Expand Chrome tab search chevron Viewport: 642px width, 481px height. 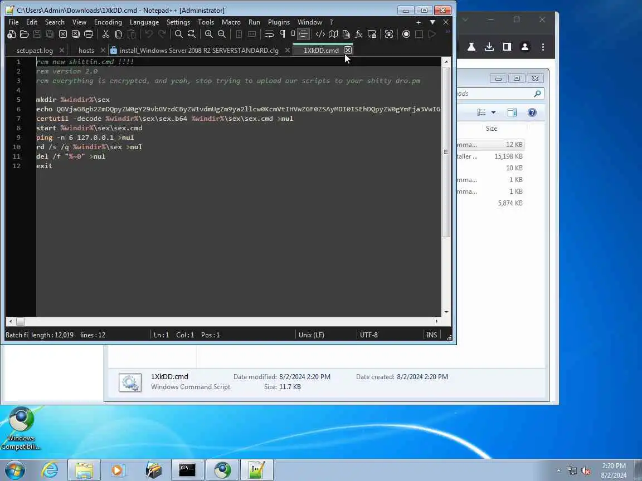pos(465,19)
